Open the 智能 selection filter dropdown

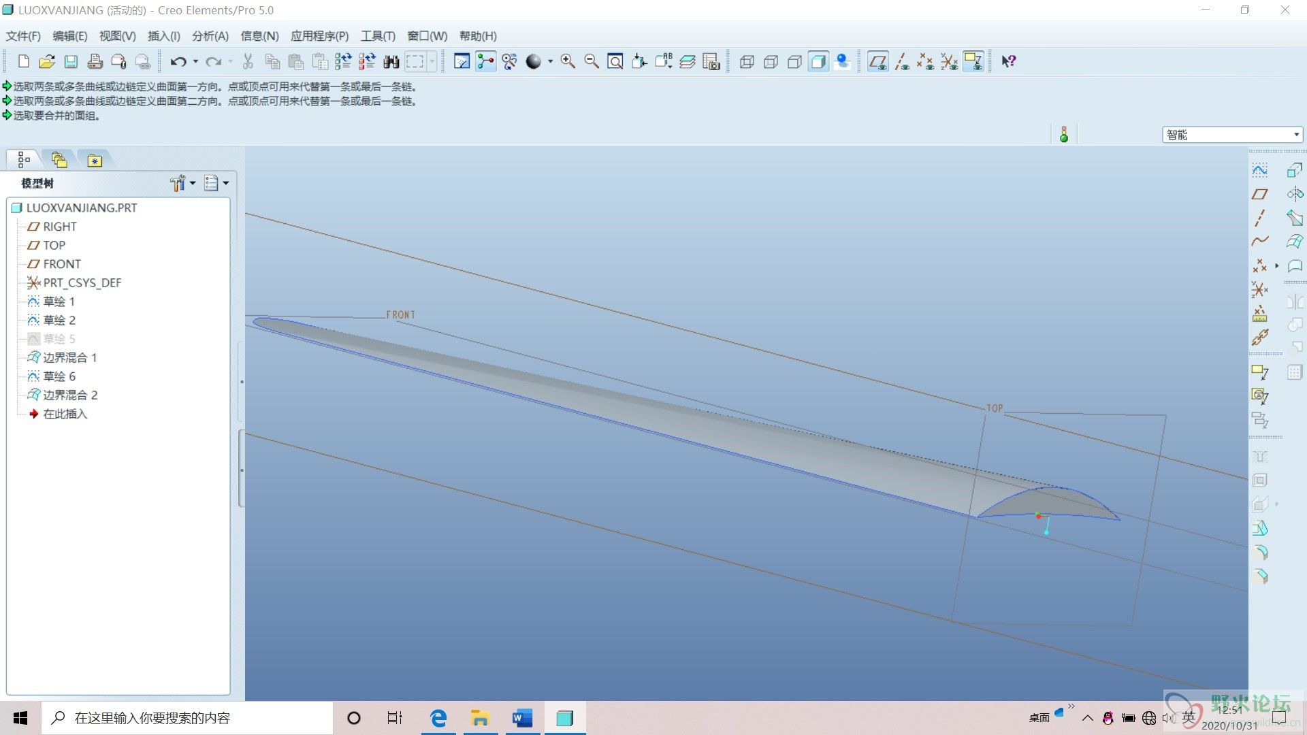pyautogui.click(x=1232, y=135)
